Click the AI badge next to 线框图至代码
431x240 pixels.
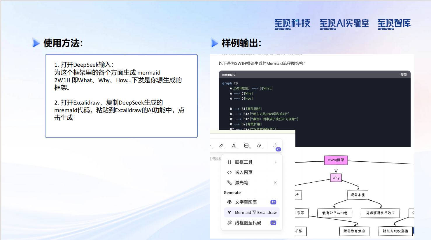click(x=273, y=223)
